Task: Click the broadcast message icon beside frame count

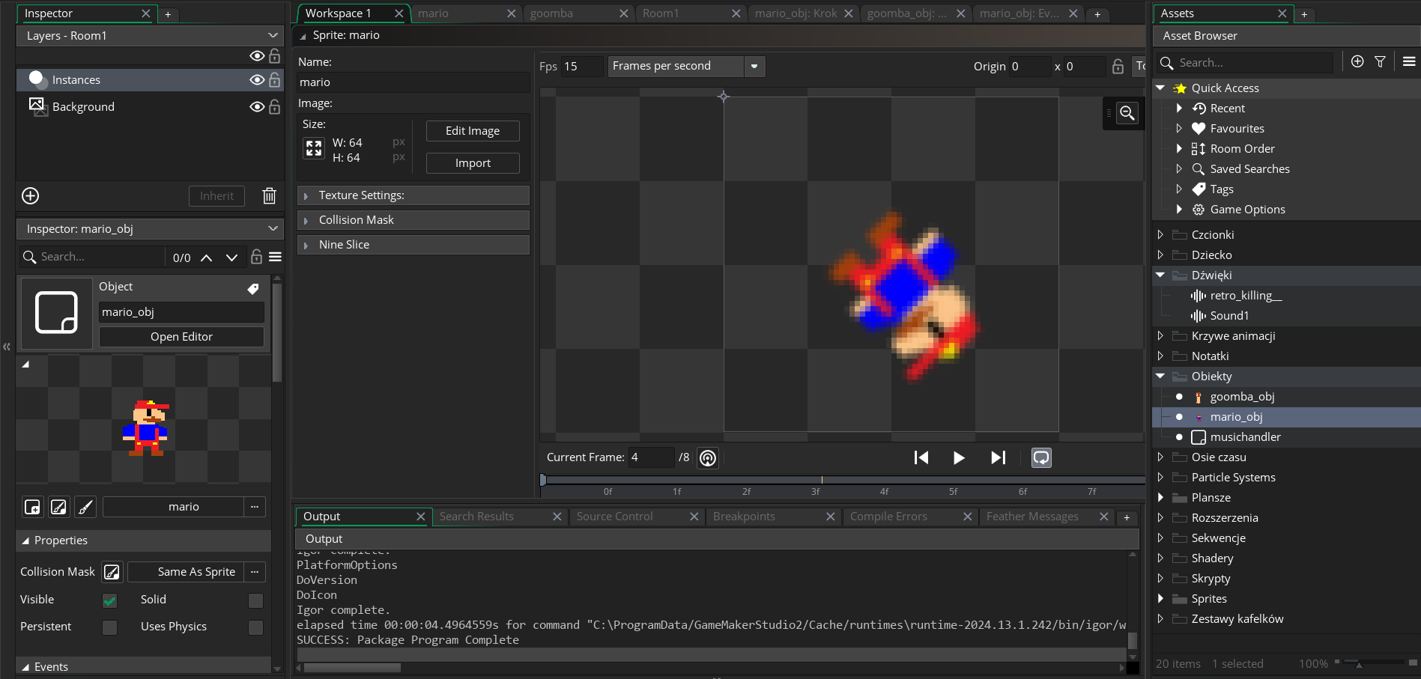Action: coord(708,457)
